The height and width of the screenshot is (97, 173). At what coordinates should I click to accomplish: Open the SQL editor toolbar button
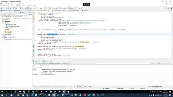pyautogui.click(x=15, y=8)
